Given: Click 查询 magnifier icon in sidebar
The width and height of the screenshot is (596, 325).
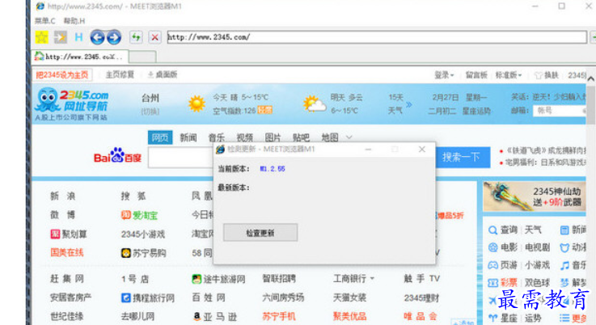Looking at the screenshot, I should click(x=492, y=230).
